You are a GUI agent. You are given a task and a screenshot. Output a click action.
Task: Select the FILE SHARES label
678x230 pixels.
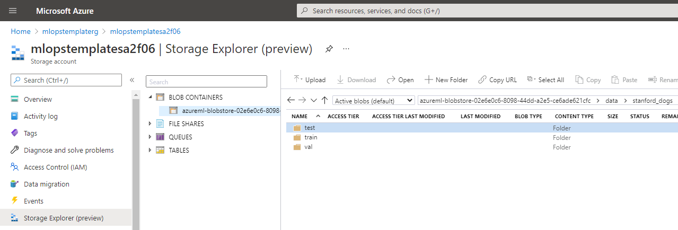[x=186, y=123]
